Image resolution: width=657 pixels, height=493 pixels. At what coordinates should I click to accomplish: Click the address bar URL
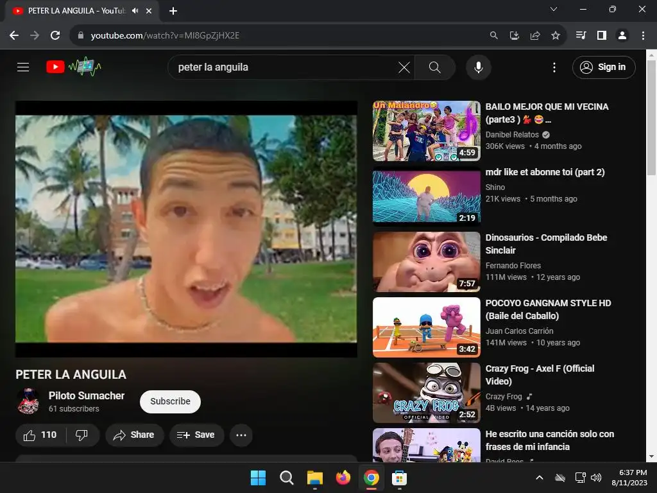pyautogui.click(x=165, y=36)
